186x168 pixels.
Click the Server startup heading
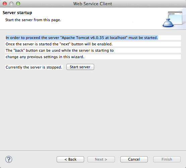click(x=17, y=13)
